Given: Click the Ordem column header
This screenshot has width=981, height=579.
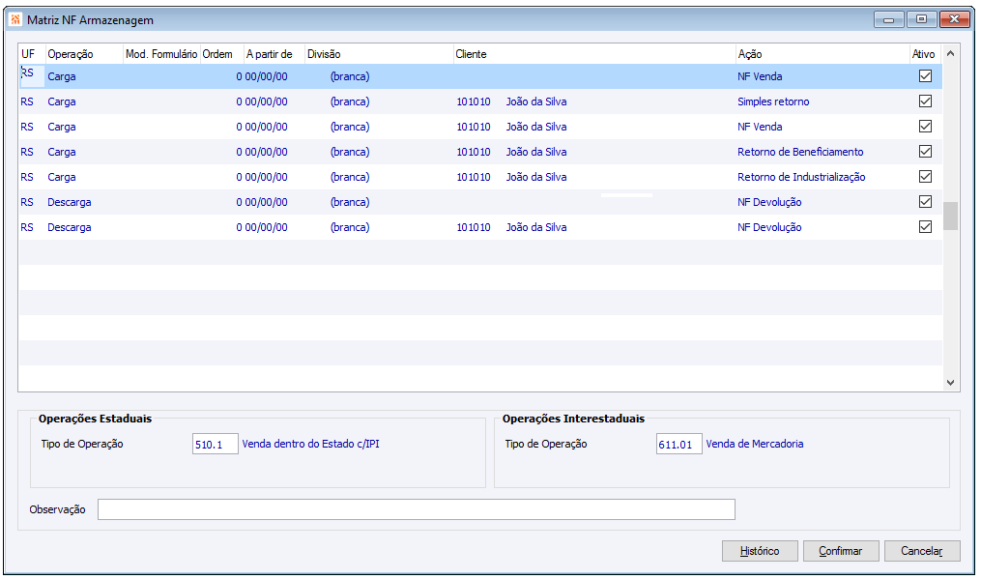Looking at the screenshot, I should click(221, 54).
